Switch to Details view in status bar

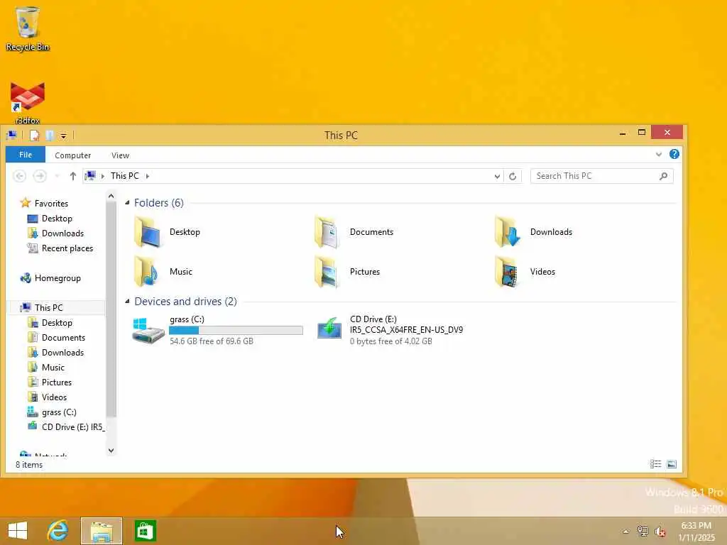pyautogui.click(x=655, y=464)
